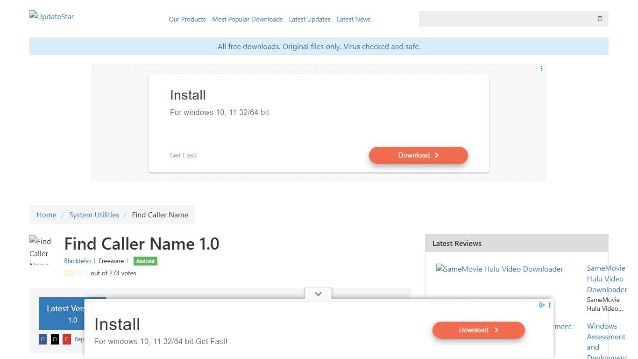Open top banner ad options menu
Viewport: 638px width, 359px height.
(x=541, y=69)
